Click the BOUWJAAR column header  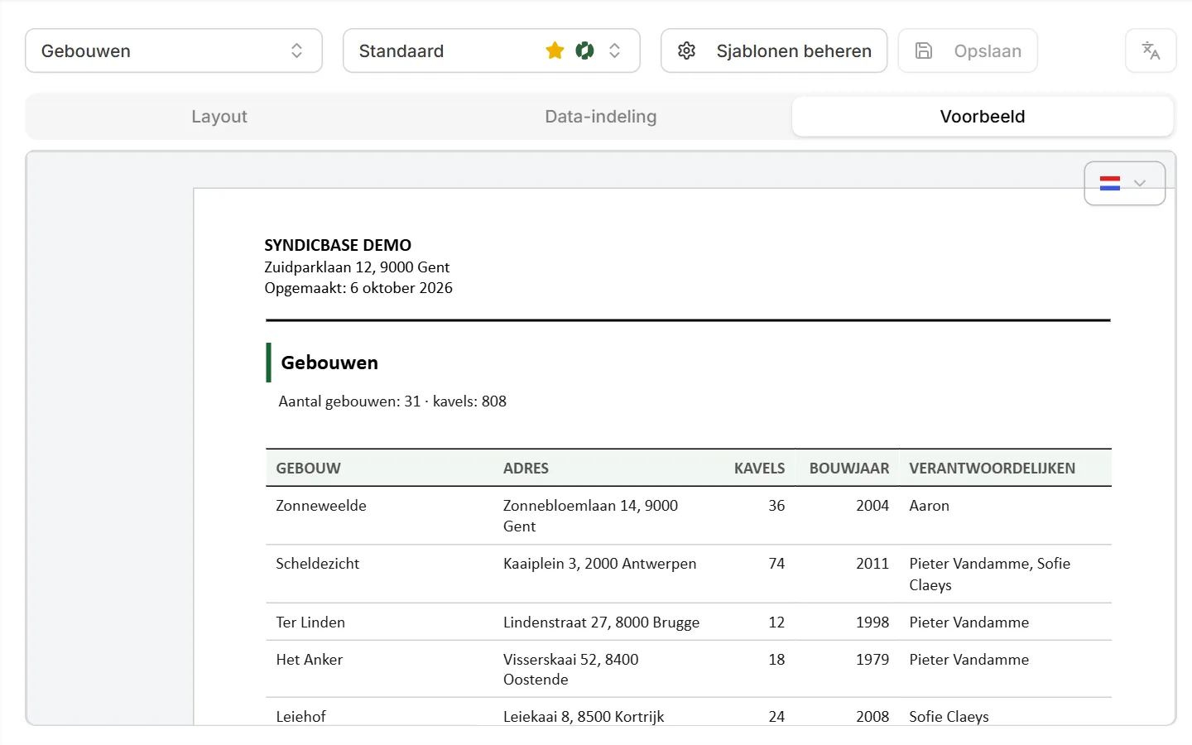click(849, 469)
